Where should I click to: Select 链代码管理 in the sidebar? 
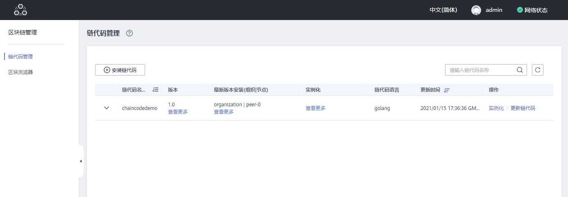point(20,57)
